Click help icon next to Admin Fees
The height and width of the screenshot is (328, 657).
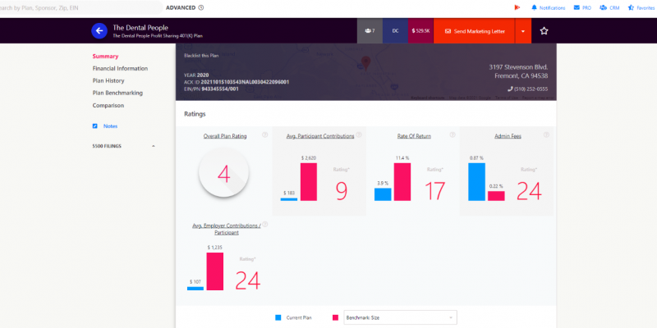pyautogui.click(x=544, y=135)
